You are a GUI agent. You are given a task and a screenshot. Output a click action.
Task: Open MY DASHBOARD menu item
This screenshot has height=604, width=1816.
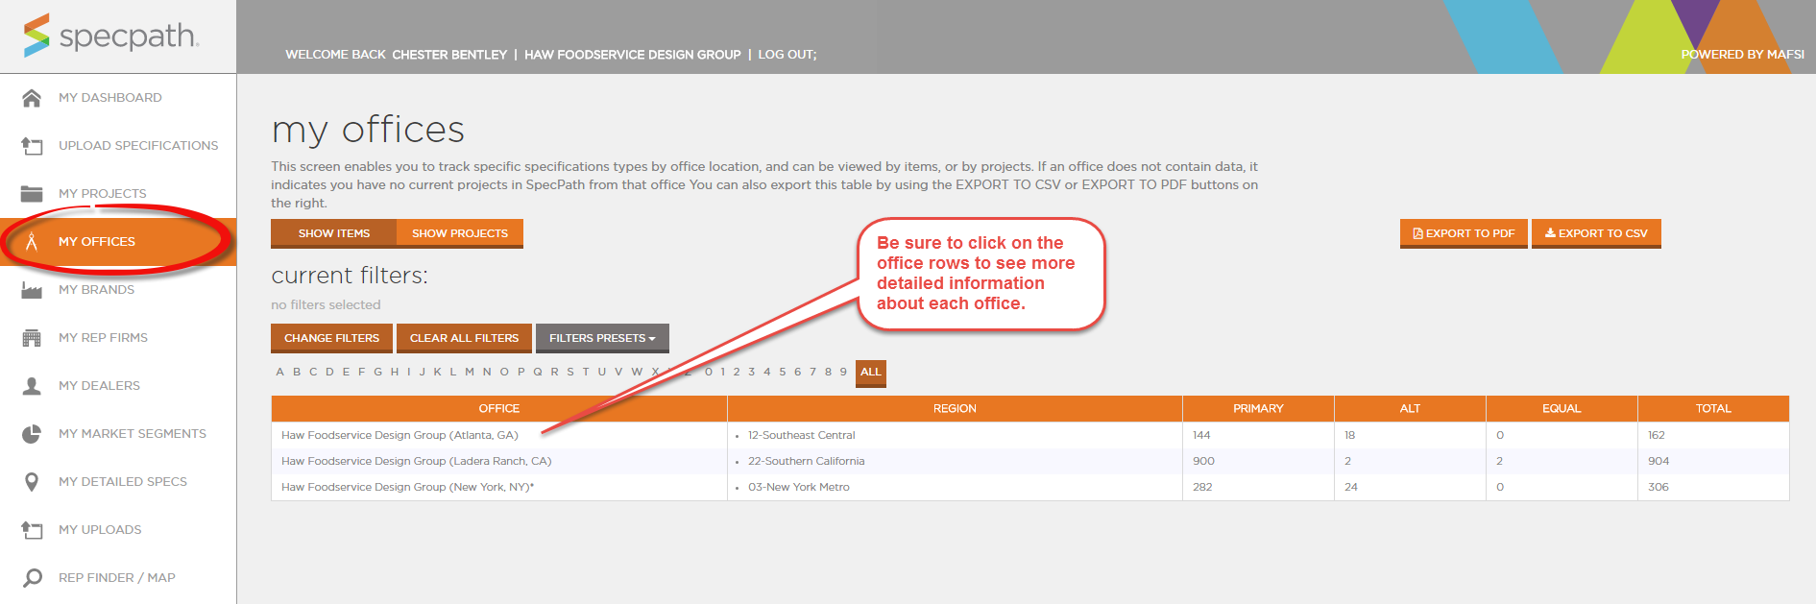[x=109, y=98]
